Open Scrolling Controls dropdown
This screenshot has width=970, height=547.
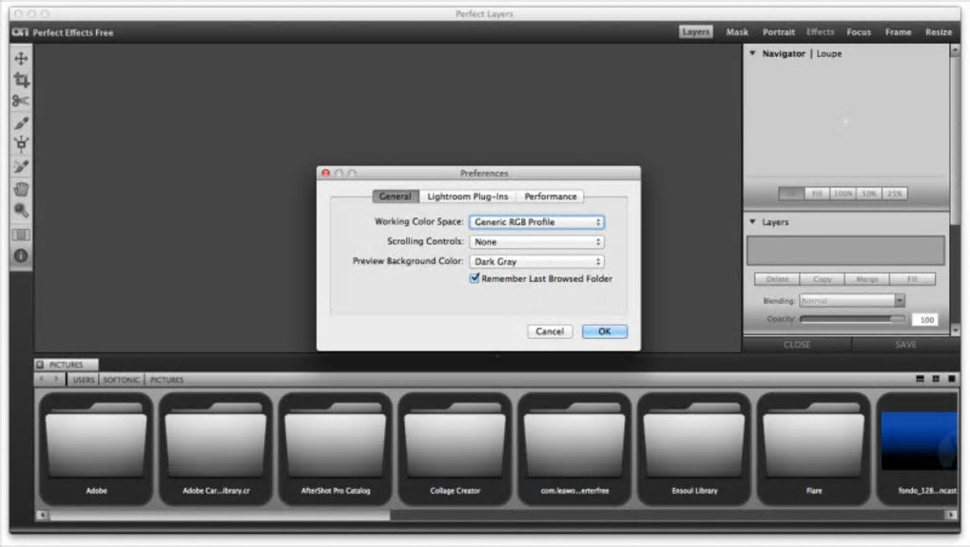pos(537,241)
